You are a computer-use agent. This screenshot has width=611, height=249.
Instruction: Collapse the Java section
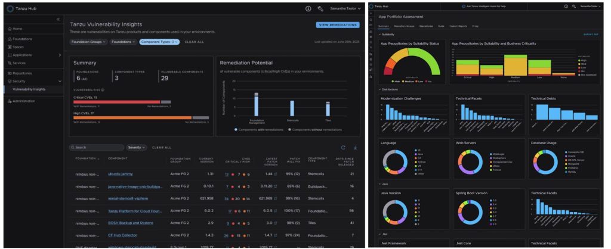point(380,183)
